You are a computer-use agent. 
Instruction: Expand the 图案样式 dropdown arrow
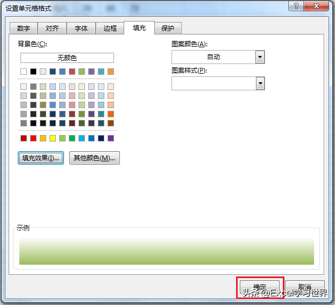click(260, 83)
